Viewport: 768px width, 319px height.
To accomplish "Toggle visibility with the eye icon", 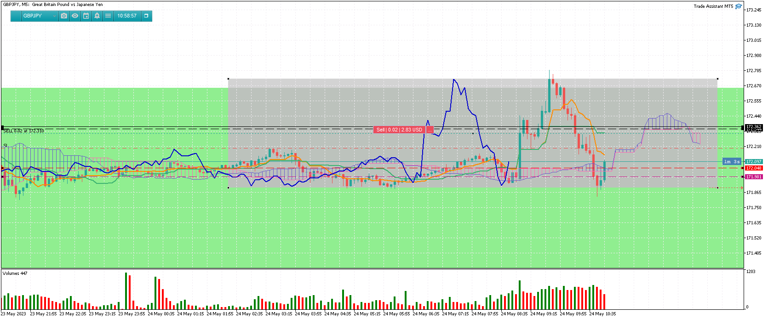I will pyautogui.click(x=75, y=16).
